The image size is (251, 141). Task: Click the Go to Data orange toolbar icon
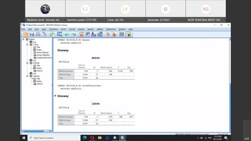tap(81, 34)
